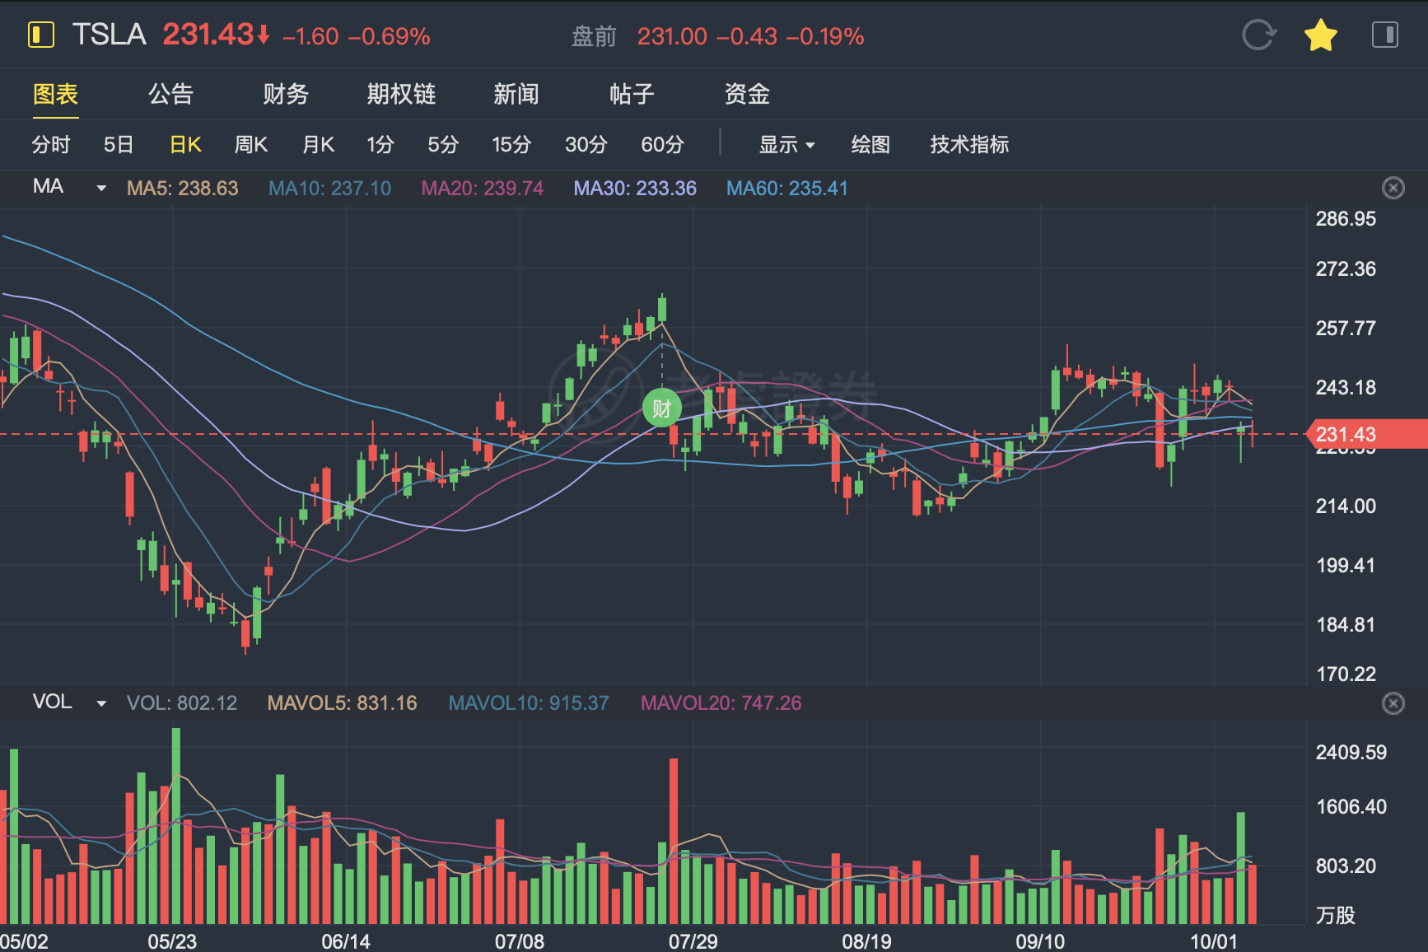Open the 期权链 tab
The height and width of the screenshot is (952, 1428).
coord(401,94)
